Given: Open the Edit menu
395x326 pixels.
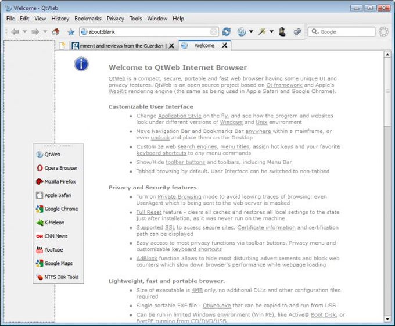Looking at the screenshot, I should tap(24, 19).
